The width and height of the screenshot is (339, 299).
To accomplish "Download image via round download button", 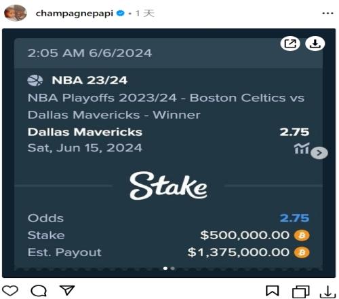I will pyautogui.click(x=315, y=43).
